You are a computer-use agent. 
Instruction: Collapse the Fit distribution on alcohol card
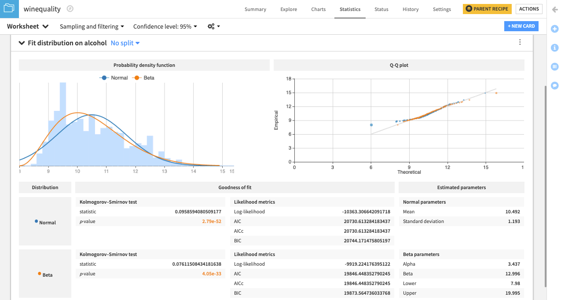click(x=22, y=43)
